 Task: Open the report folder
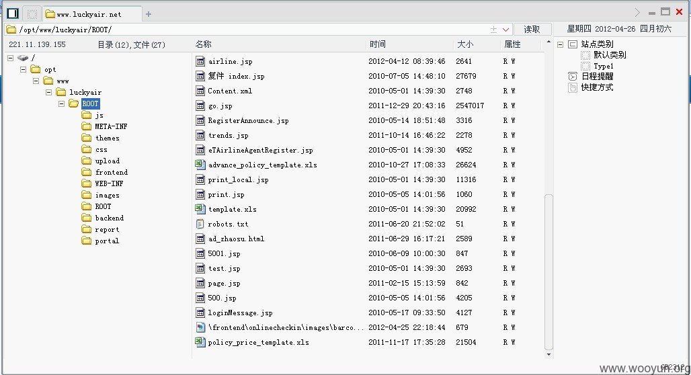tap(100, 230)
